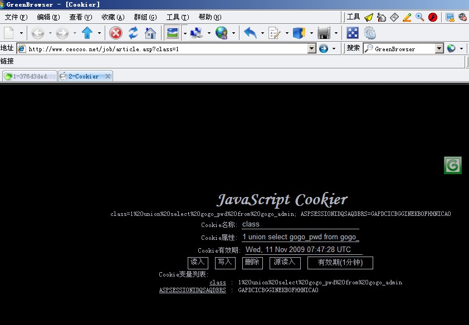The image size is (469, 325).
Task: Expand the image display dropdown arrow
Action: (x=185, y=33)
